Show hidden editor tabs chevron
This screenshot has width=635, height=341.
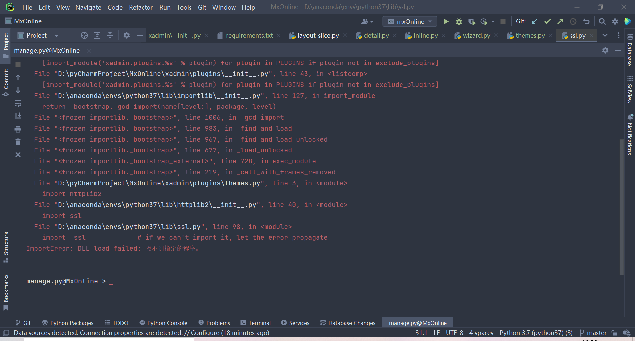click(605, 35)
